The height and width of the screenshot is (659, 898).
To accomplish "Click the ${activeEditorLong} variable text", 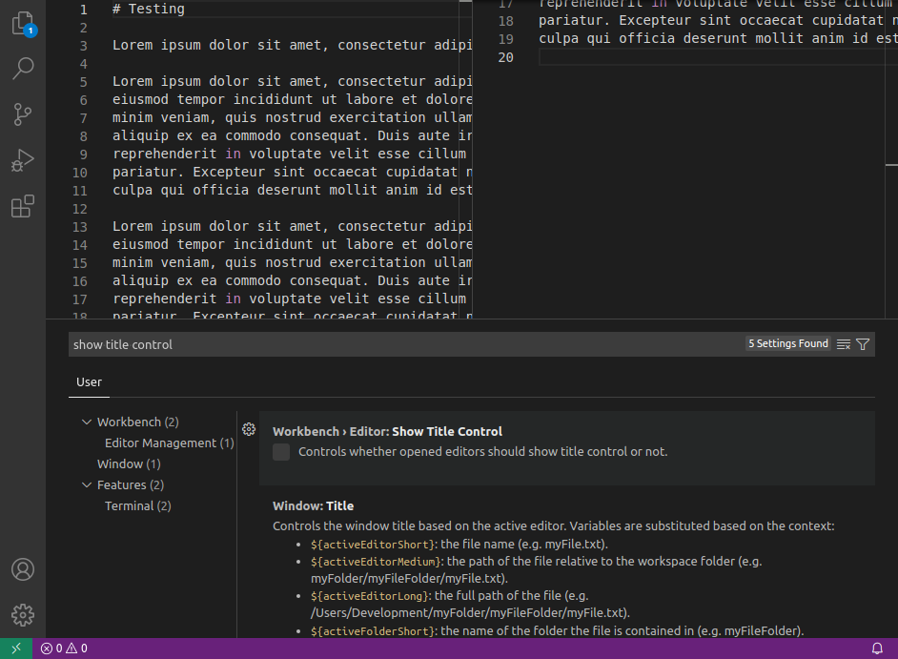I will [x=370, y=596].
